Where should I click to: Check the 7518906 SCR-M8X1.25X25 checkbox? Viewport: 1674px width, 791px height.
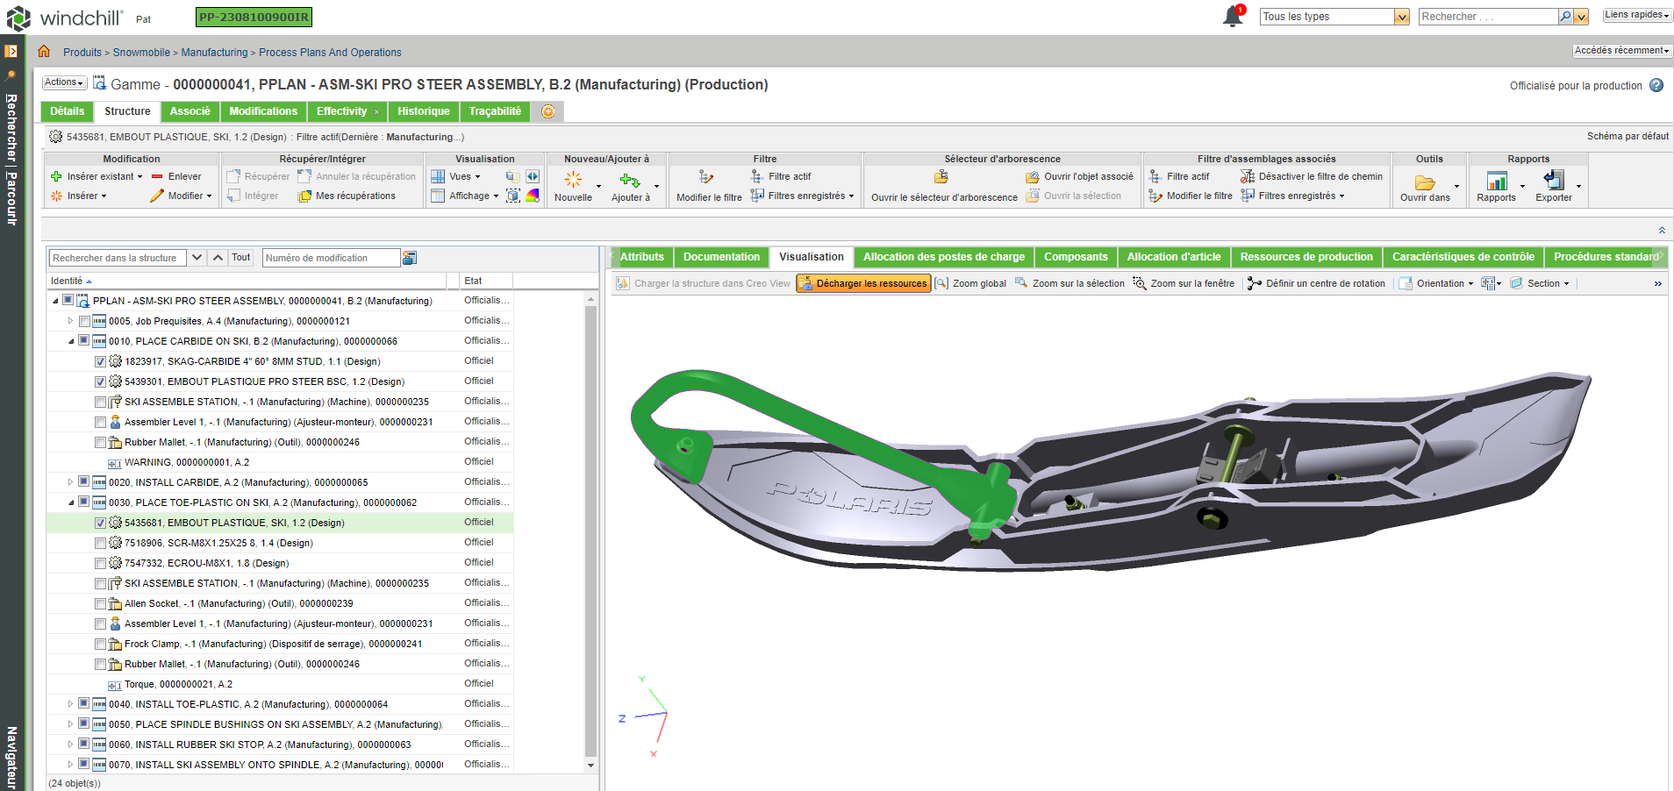coord(100,542)
